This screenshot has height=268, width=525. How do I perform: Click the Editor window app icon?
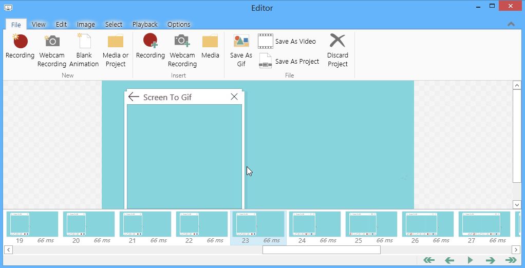[x=8, y=7]
